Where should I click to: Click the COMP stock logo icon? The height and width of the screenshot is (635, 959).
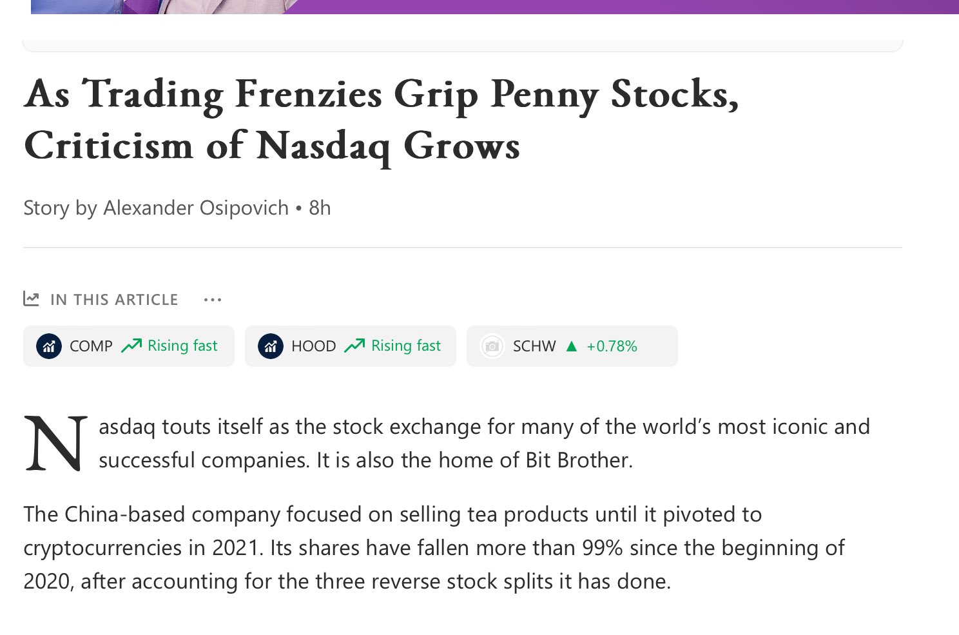[x=49, y=346]
